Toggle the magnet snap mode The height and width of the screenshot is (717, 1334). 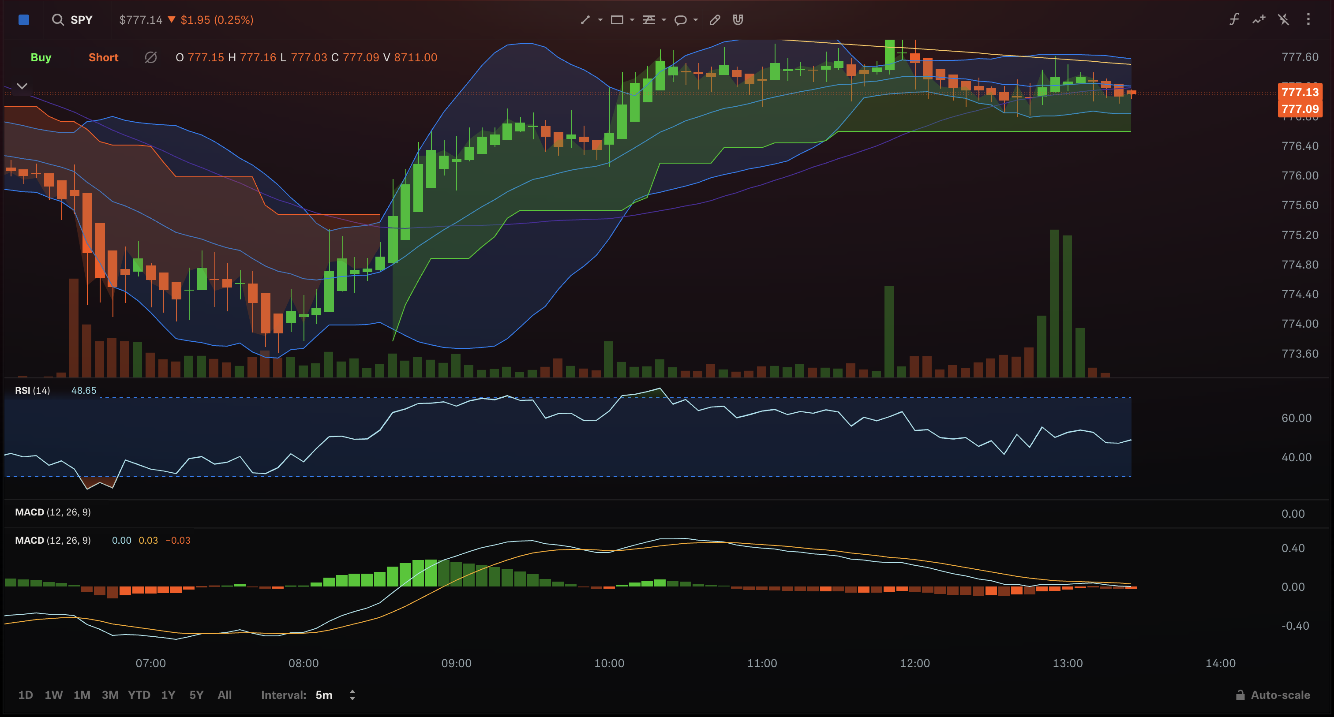[x=738, y=20]
